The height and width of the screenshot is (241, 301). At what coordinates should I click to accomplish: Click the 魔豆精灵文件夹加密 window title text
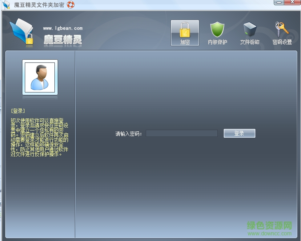[39, 5]
